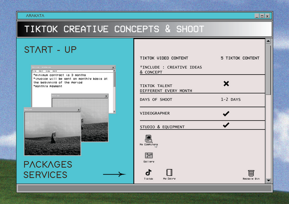Click the Notepad scroll-up arrow

click(114, 71)
